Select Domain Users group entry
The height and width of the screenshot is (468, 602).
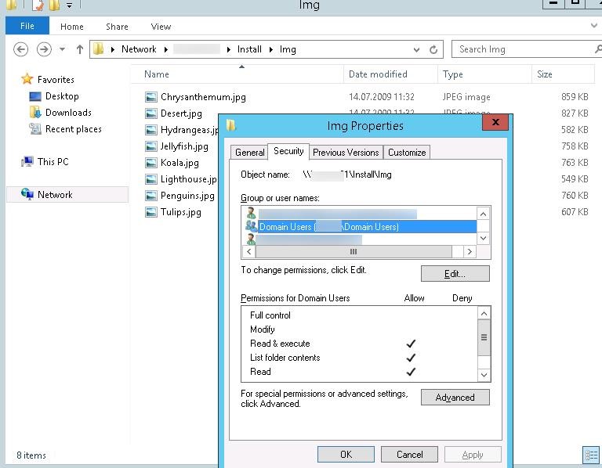[328, 227]
